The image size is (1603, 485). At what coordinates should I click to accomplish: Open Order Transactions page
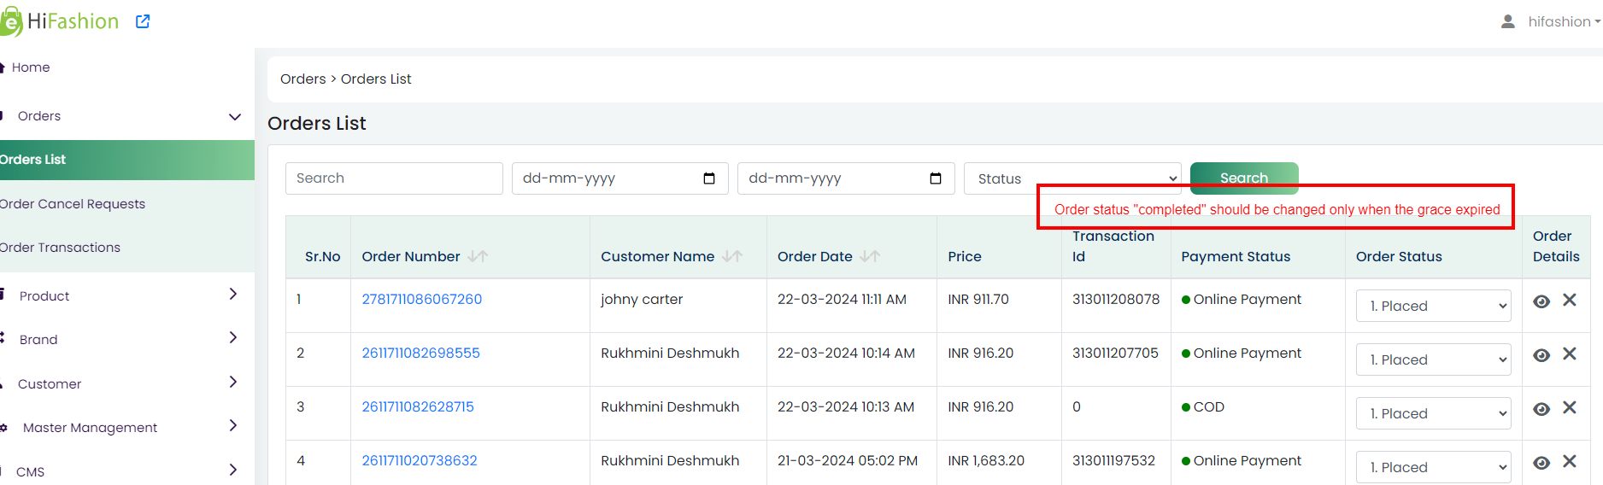pos(60,248)
